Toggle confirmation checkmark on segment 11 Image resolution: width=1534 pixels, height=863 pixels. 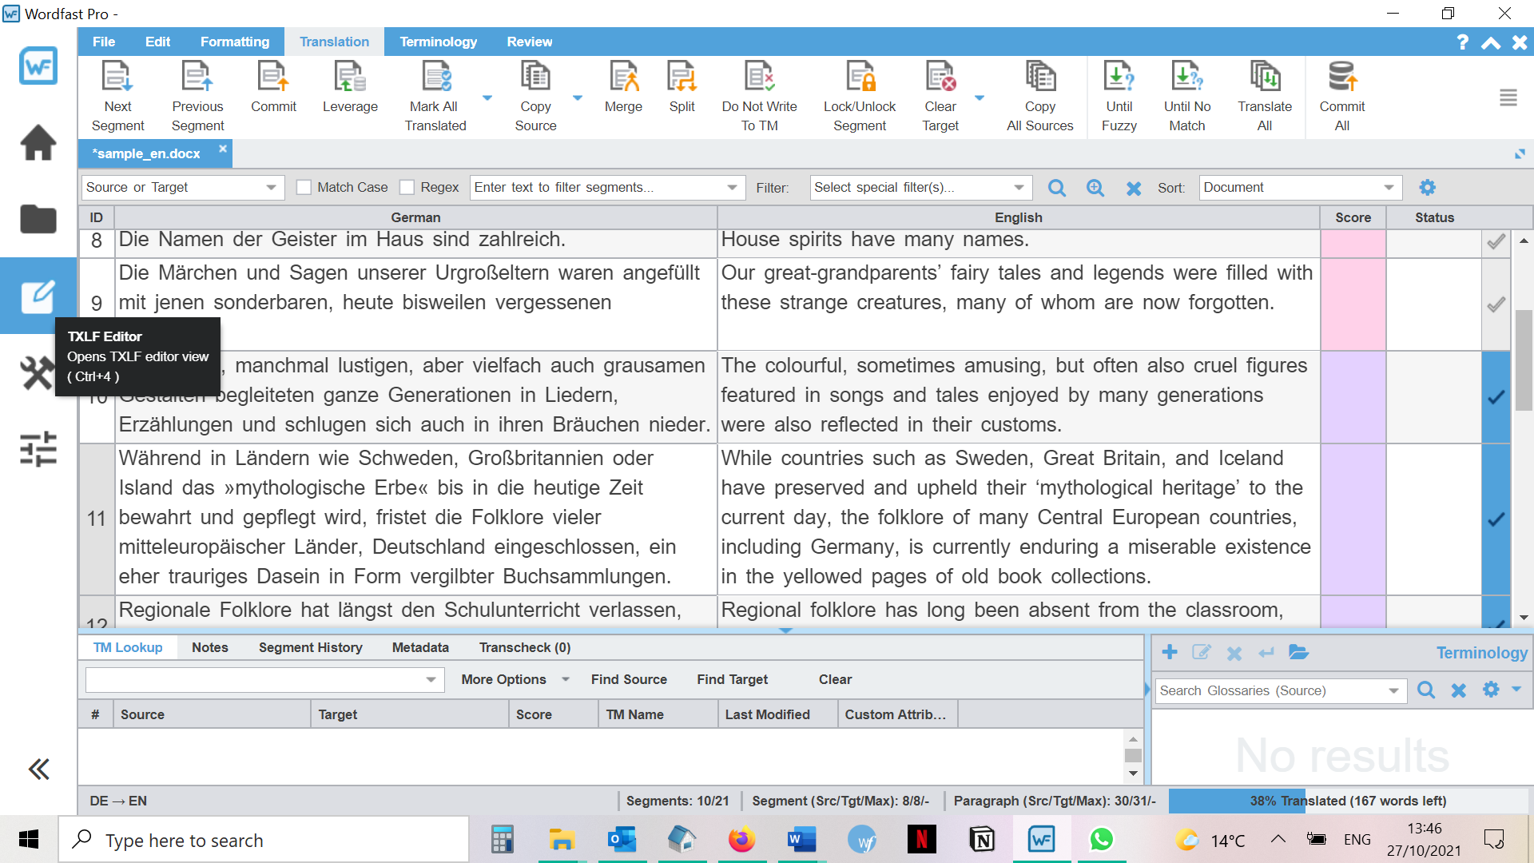pos(1496,518)
